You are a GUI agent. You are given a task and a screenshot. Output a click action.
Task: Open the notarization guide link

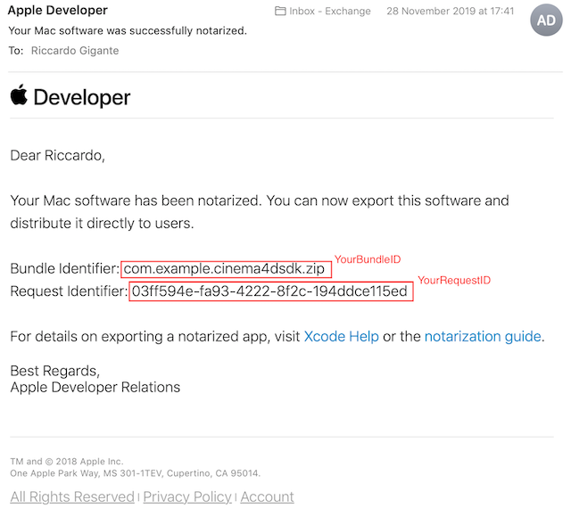[482, 336]
